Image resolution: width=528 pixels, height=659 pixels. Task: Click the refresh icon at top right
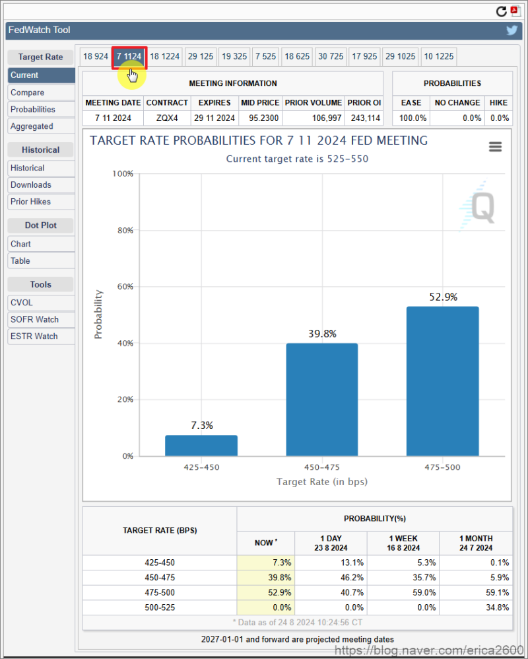pos(501,11)
